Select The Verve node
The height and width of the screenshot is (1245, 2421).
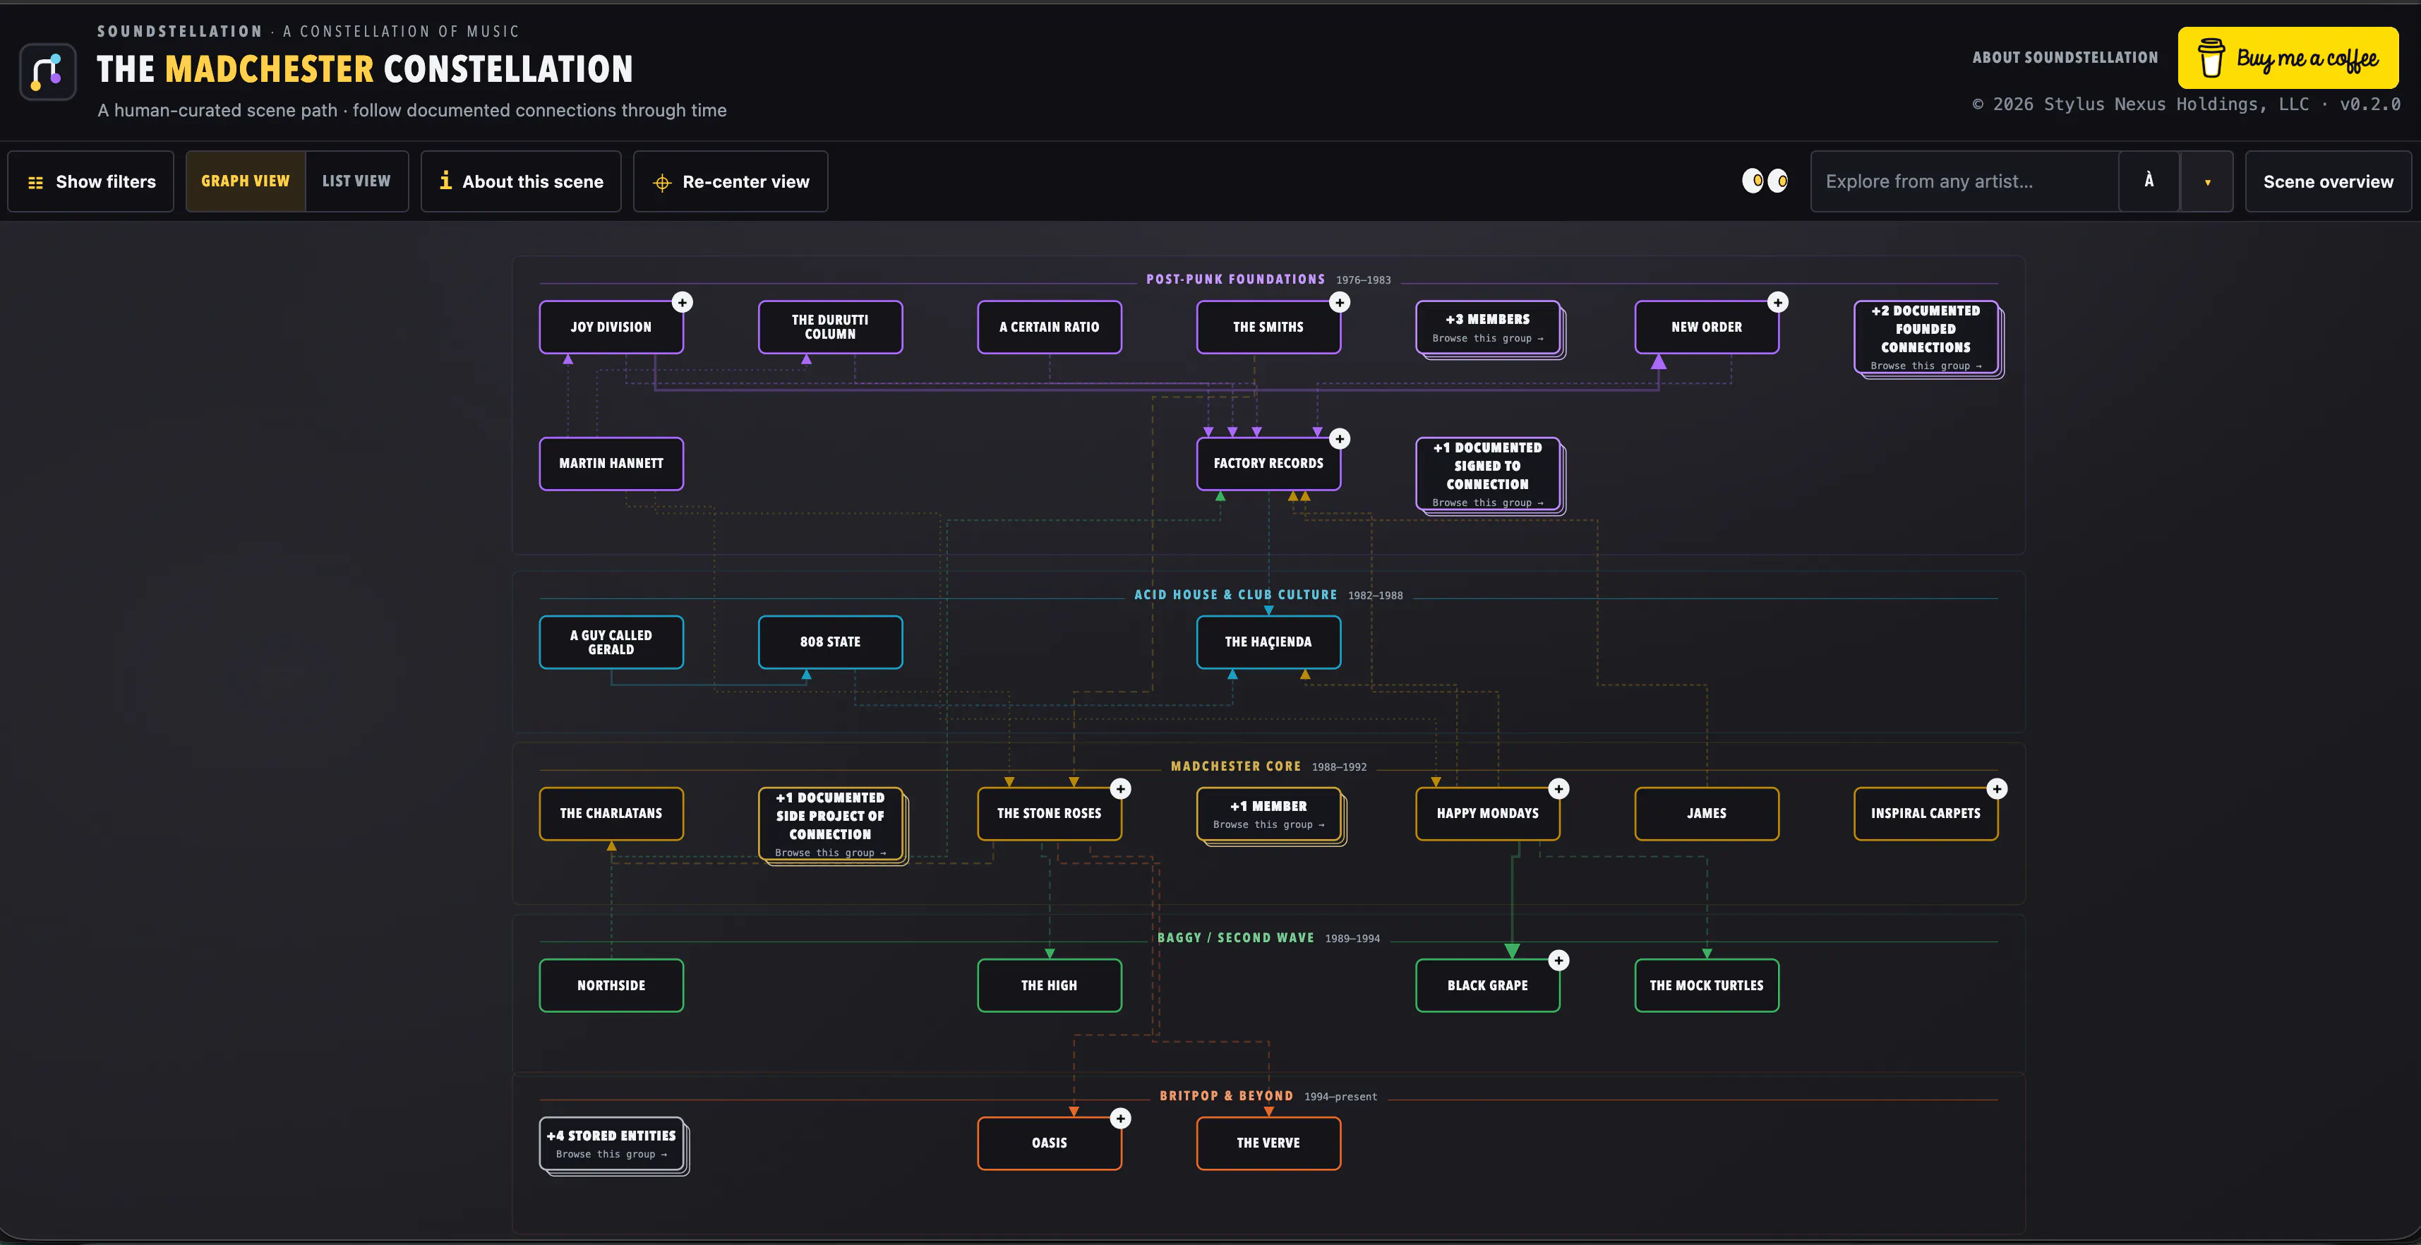(x=1268, y=1143)
